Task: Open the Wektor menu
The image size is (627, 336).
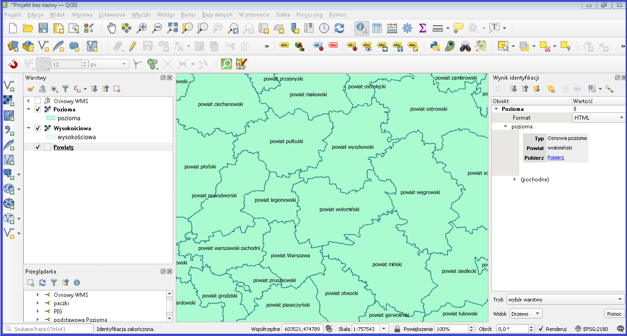Action: coord(166,15)
